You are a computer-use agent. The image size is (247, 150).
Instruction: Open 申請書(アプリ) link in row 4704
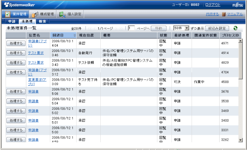click(37, 72)
